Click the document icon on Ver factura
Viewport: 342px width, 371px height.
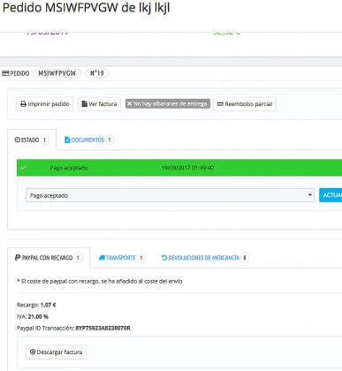85,104
